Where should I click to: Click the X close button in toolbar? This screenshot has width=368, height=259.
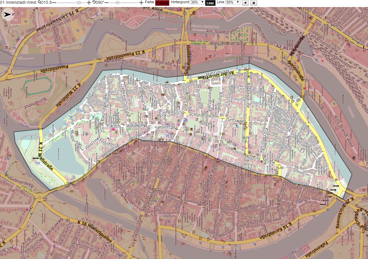tap(254, 3)
